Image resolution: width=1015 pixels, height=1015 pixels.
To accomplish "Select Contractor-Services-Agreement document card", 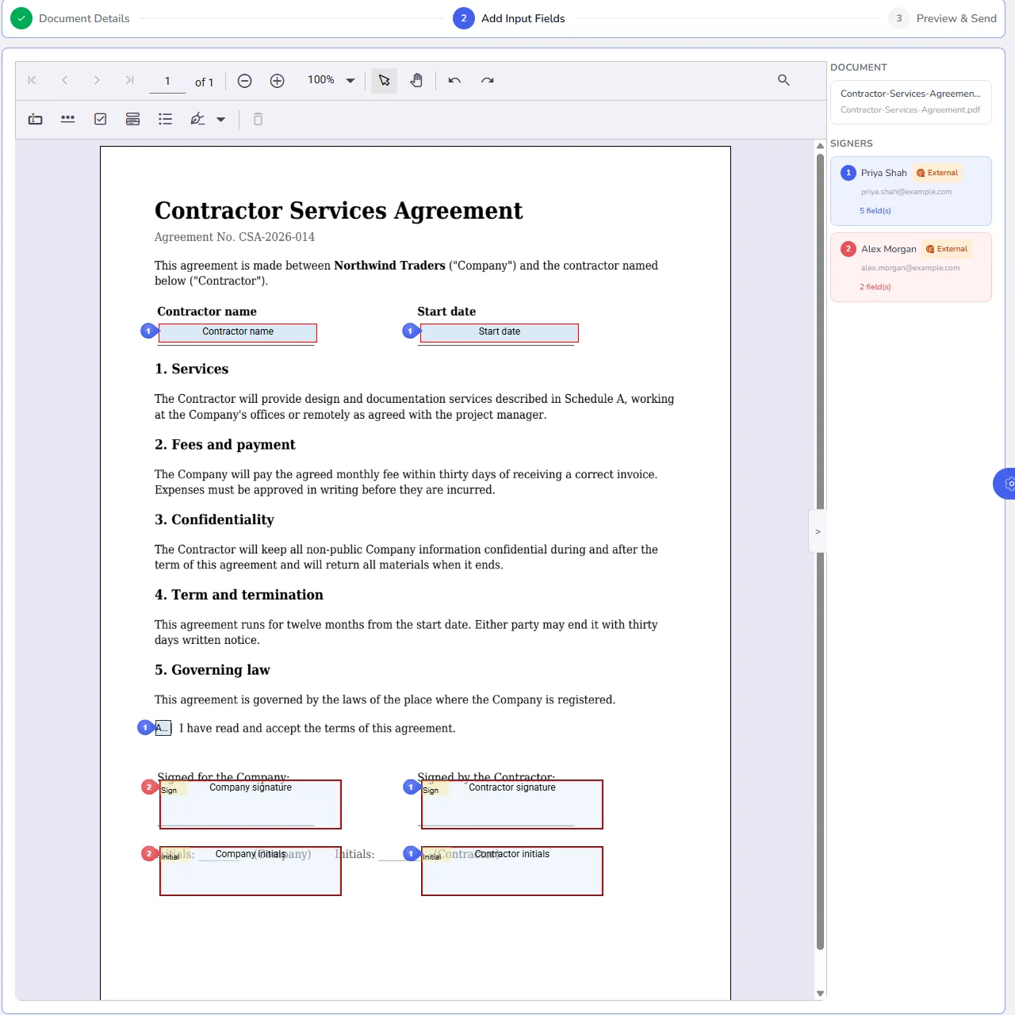I will pos(911,101).
